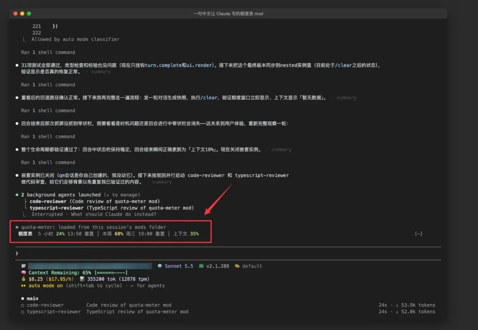Click the bar chart icon beside 355200 tok
Screen dimensions: 478x330
click(x=82, y=279)
